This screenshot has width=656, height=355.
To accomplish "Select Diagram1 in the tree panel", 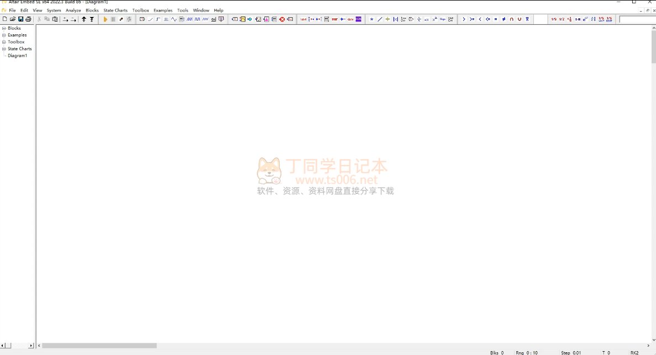I will click(x=17, y=56).
